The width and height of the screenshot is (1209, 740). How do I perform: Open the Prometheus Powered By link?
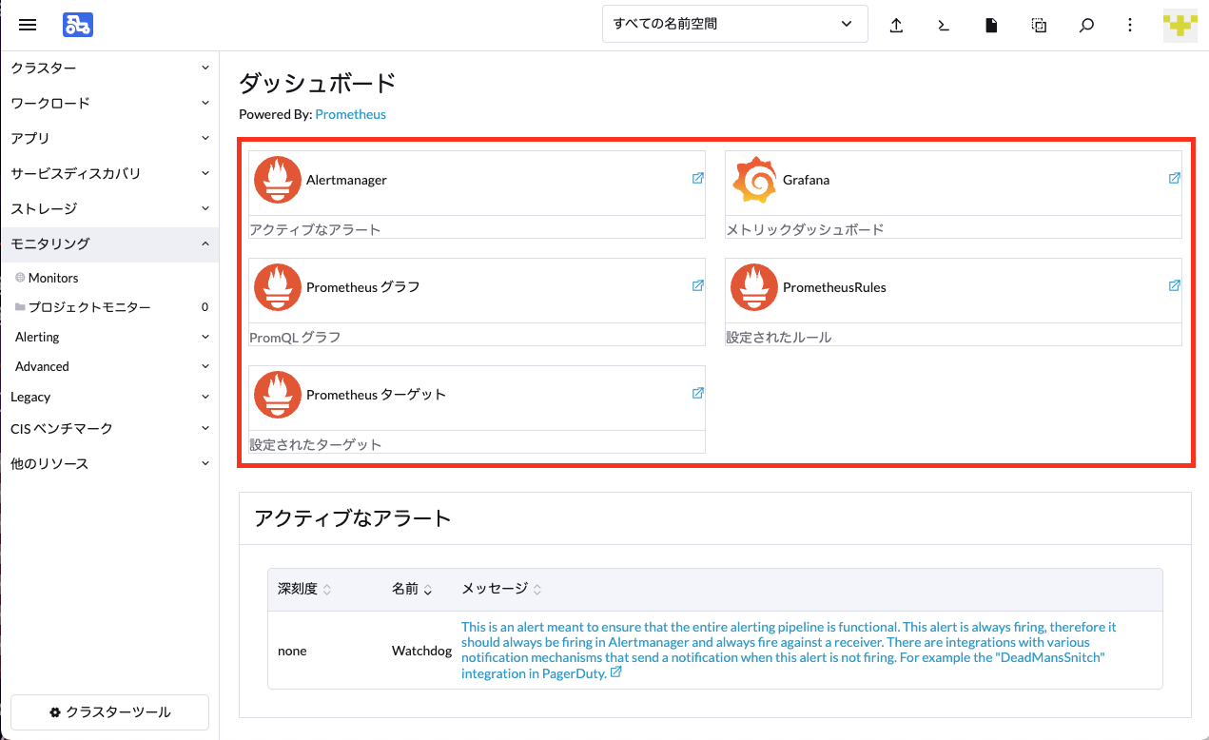351,114
